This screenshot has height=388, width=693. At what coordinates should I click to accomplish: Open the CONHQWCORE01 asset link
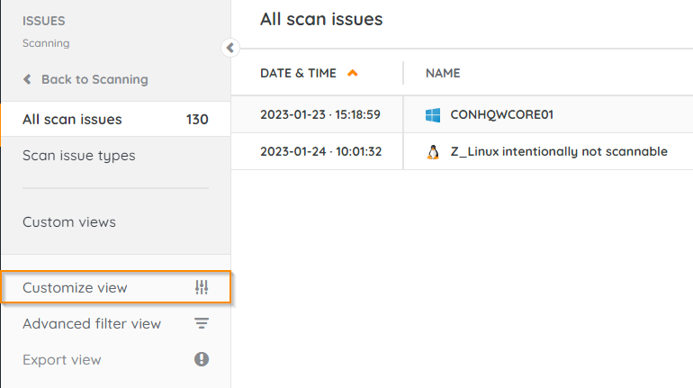pos(500,115)
